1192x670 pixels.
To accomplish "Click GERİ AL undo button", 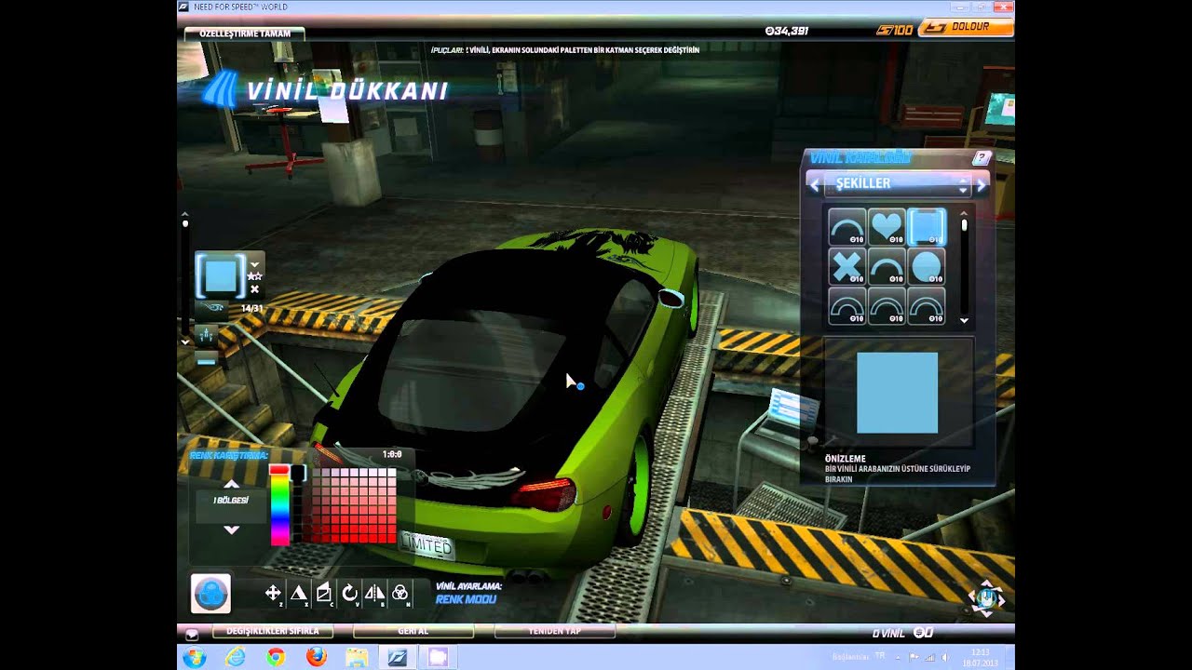I will pyautogui.click(x=413, y=631).
